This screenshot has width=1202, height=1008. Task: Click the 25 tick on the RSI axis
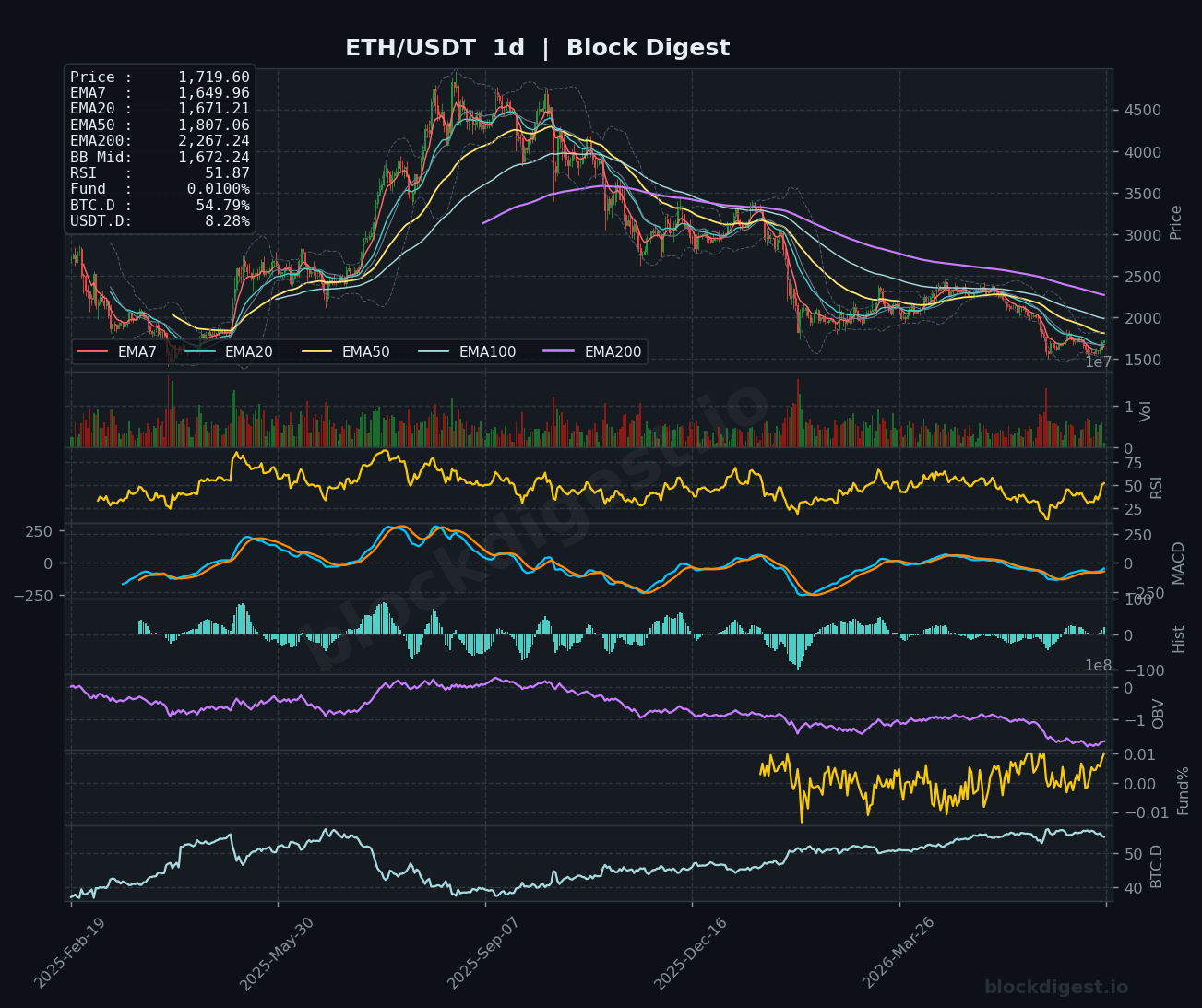[1134, 509]
